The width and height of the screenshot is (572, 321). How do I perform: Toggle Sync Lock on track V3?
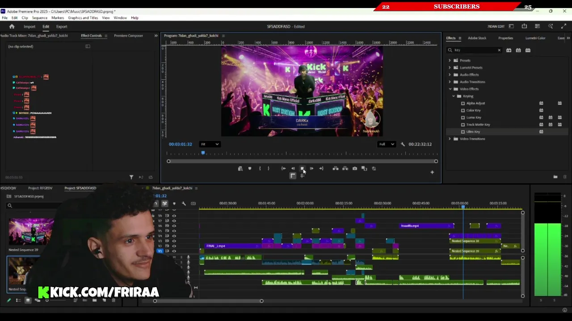point(167,241)
